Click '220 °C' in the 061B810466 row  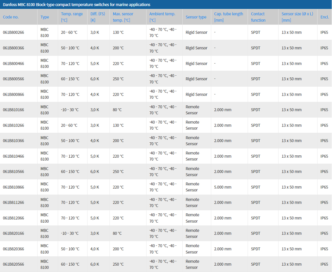coord(118,156)
